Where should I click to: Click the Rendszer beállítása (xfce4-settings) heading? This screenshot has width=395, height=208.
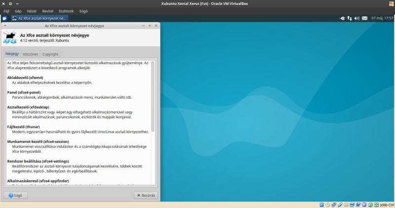(x=38, y=161)
